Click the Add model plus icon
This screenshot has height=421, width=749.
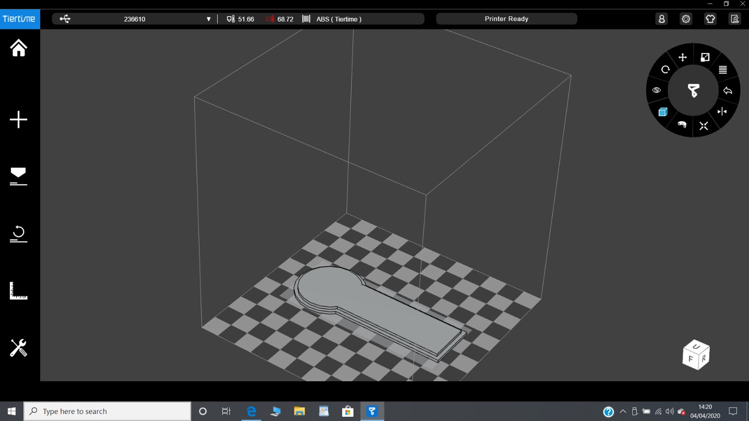point(19,120)
